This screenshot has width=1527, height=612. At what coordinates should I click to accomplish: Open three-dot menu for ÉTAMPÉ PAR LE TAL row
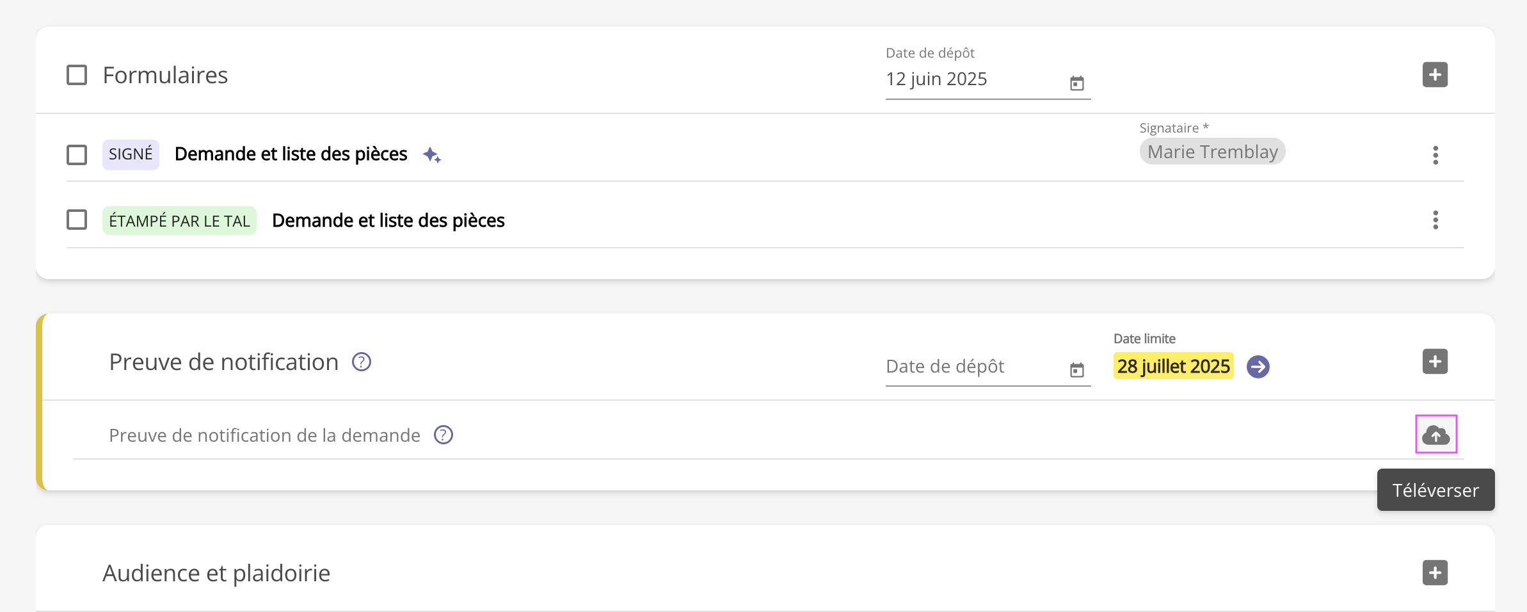click(x=1435, y=220)
